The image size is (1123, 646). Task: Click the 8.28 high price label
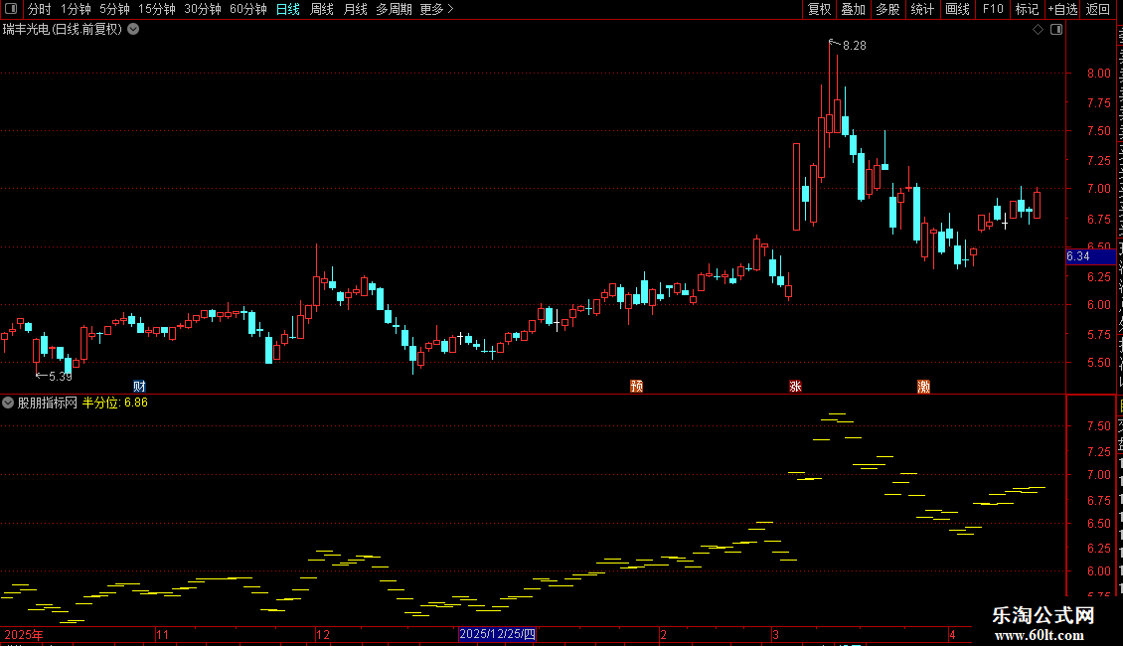pyautogui.click(x=855, y=46)
